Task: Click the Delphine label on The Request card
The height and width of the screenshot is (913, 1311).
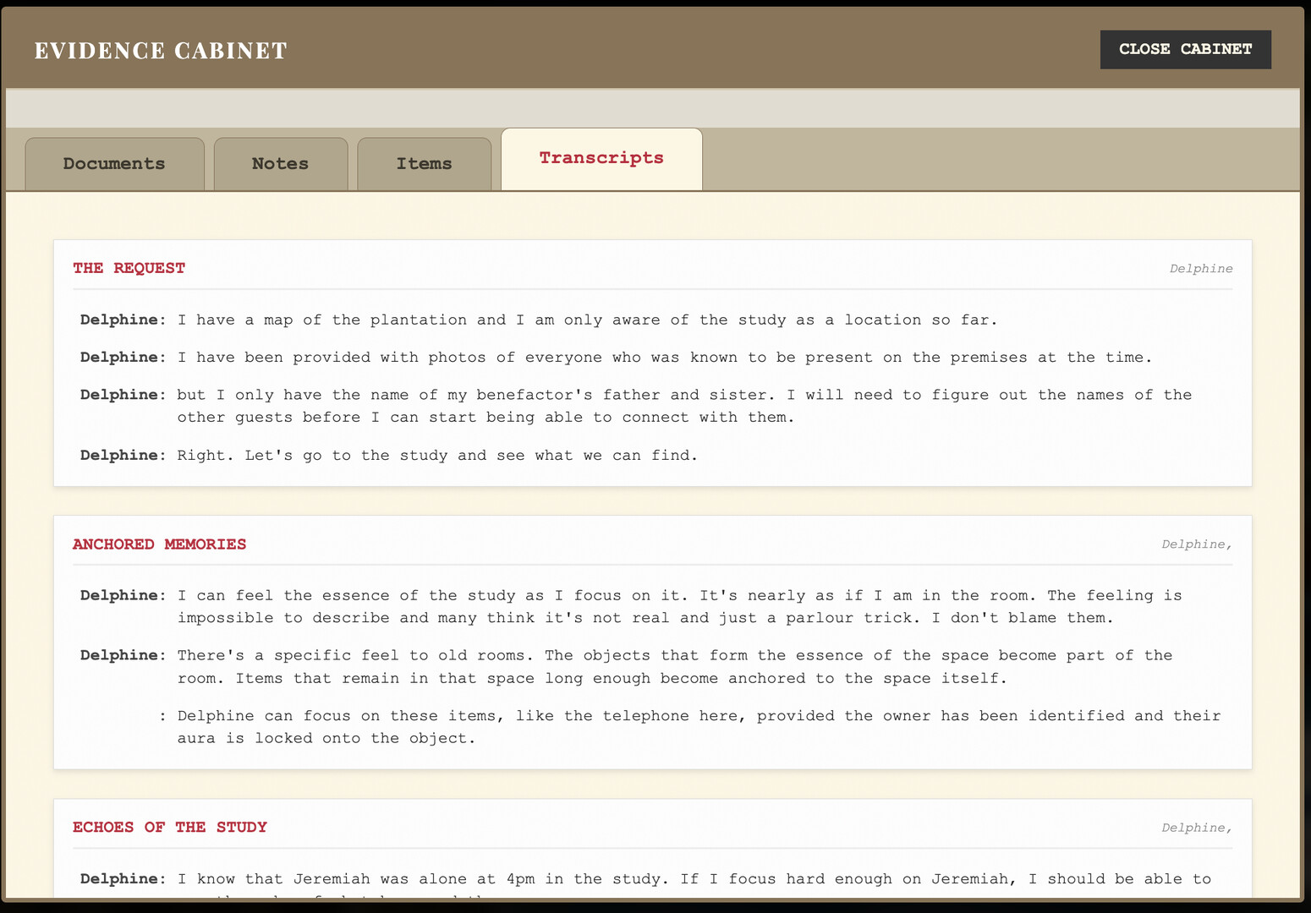Action: (1200, 268)
